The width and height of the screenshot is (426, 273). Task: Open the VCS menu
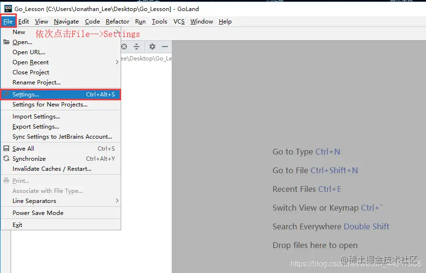tap(179, 22)
